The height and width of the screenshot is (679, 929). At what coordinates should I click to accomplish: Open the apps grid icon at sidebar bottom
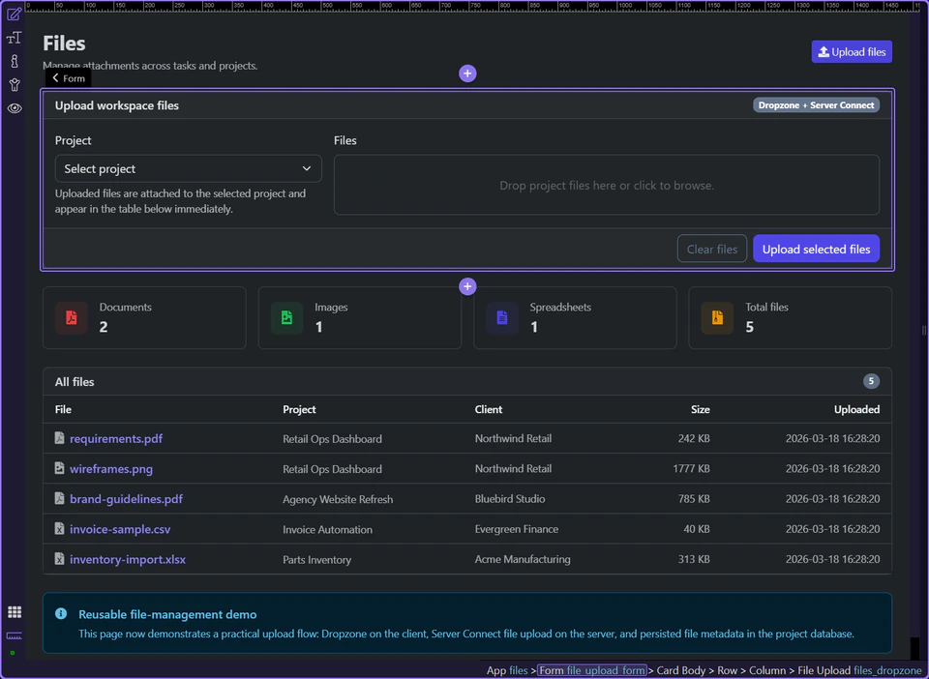coord(14,611)
